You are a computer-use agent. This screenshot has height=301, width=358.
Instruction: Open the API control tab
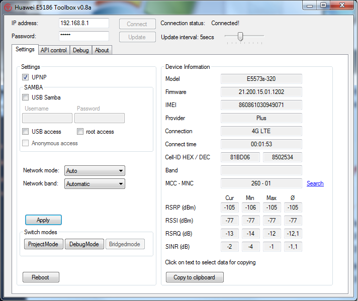click(x=54, y=50)
